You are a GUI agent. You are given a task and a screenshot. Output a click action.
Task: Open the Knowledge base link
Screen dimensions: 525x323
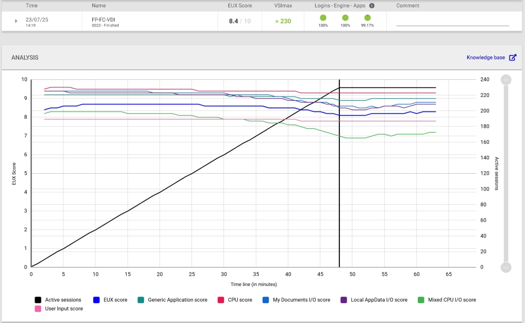485,57
